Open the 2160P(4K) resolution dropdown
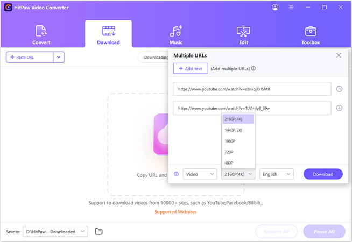Viewport: 352px width, 242px height. [x=238, y=174]
